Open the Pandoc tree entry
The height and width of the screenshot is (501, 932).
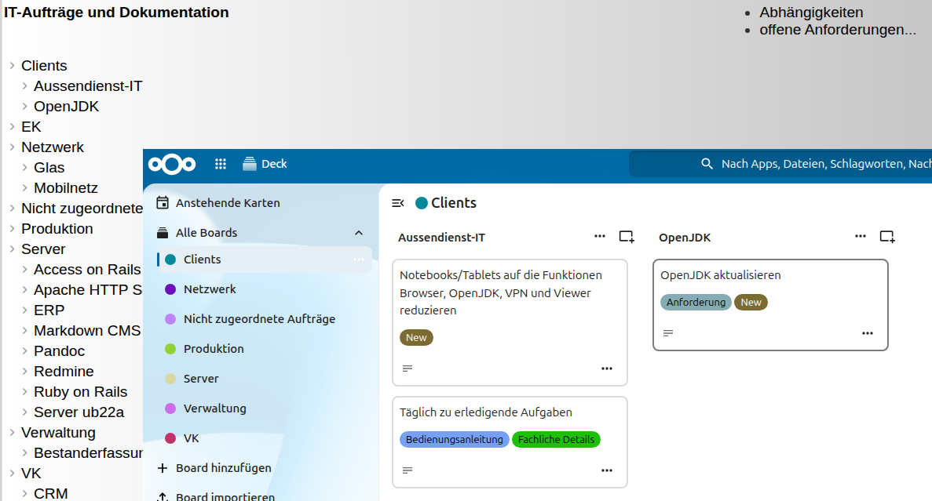[60, 350]
